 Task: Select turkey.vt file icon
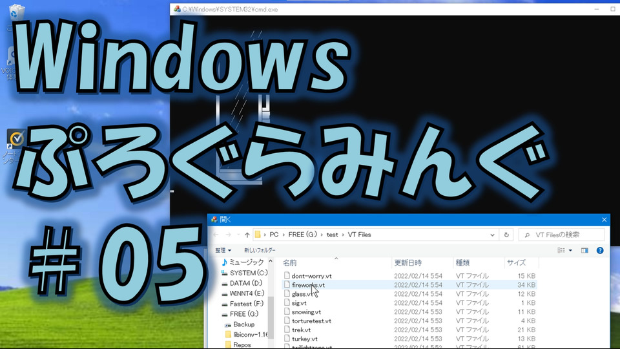click(287, 339)
